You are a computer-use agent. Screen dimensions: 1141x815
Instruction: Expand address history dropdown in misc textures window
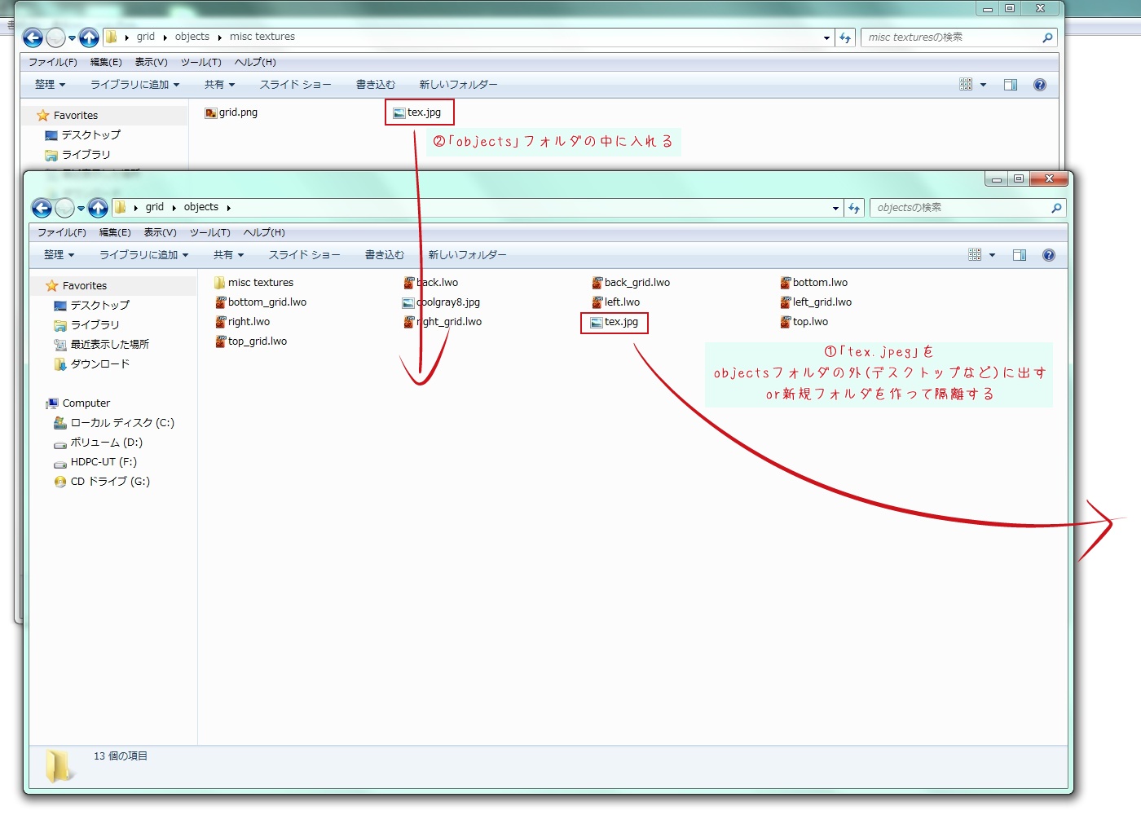coord(826,38)
